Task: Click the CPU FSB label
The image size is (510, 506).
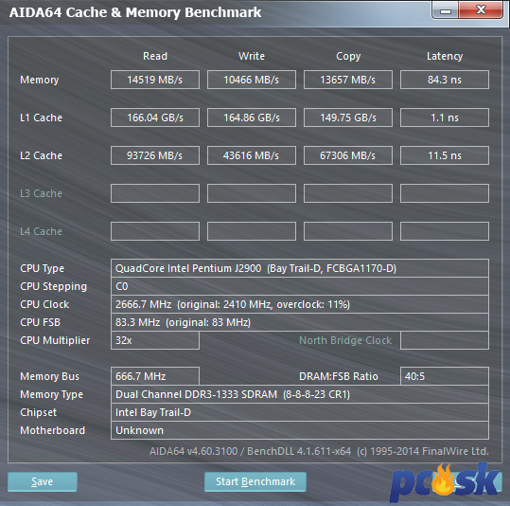Action: 40,322
